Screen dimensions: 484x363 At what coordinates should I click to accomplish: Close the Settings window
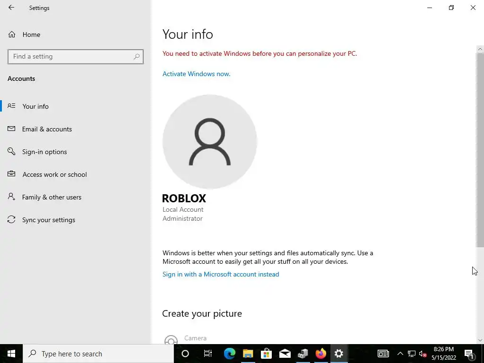(x=473, y=8)
